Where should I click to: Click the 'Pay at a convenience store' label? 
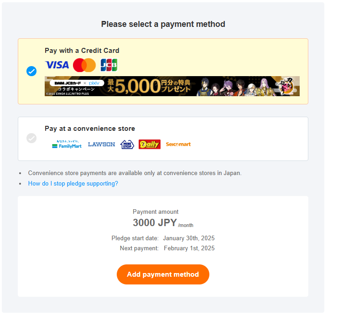[x=90, y=129]
